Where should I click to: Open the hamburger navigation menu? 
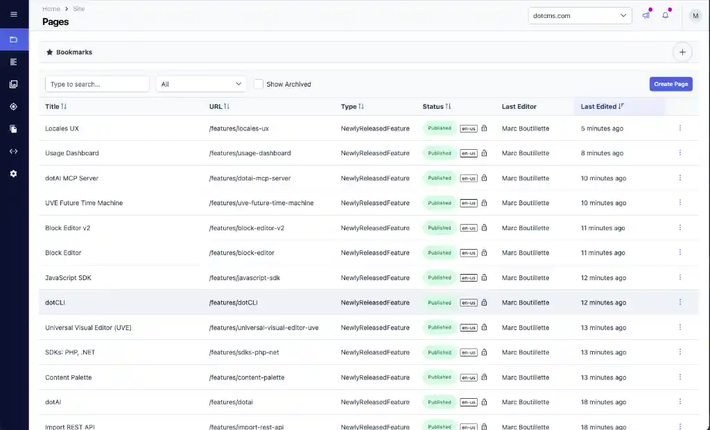14,15
